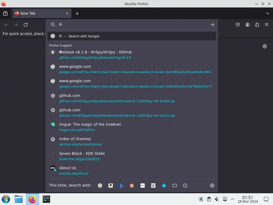Open Save to Pocket
The image size is (273, 205).
coord(238,25)
